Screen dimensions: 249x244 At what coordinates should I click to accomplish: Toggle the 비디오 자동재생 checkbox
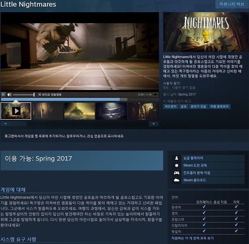tap(39, 94)
